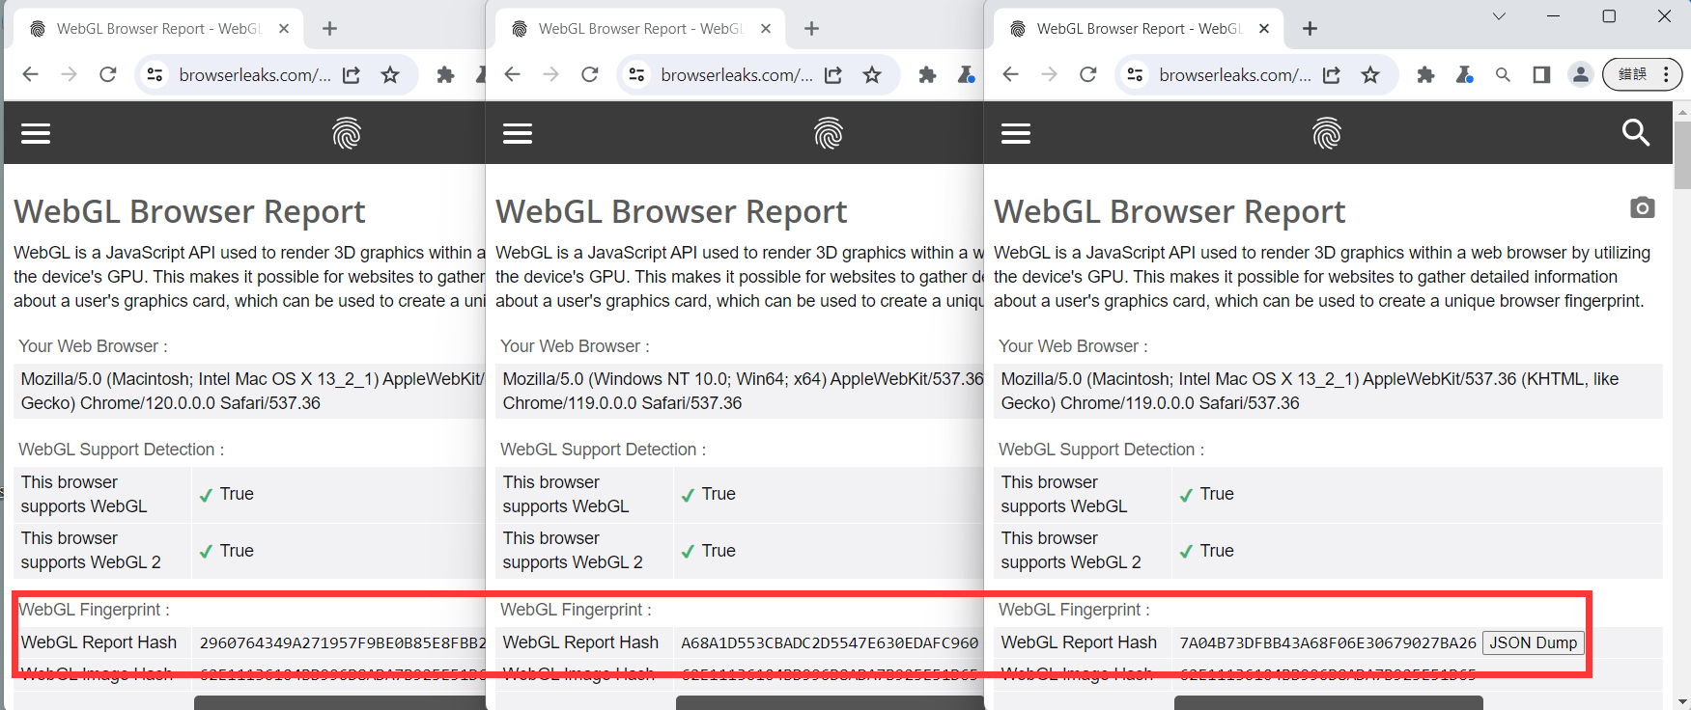The image size is (1691, 710).
Task: Close the WebGL Browser Report tab in the left window
Action: pos(284,29)
